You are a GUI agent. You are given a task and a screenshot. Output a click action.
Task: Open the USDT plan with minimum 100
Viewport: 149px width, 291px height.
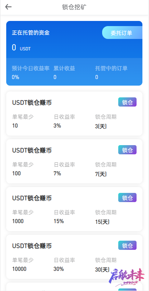click(74, 161)
